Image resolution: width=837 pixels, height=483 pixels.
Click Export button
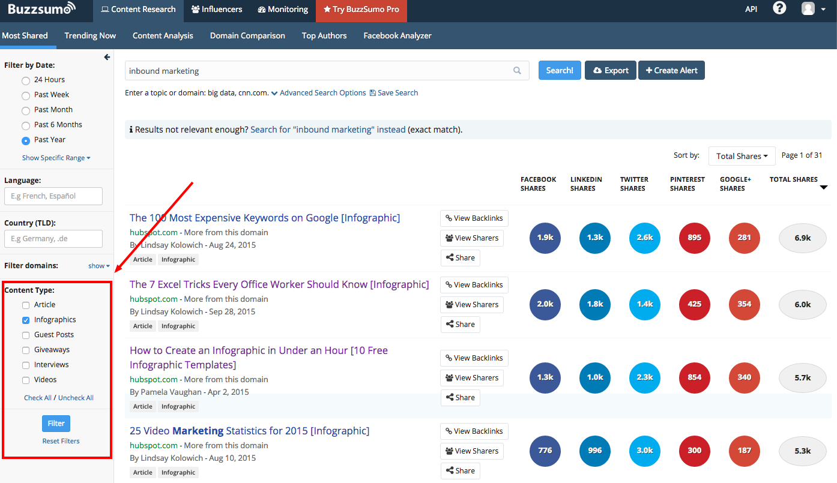point(611,70)
